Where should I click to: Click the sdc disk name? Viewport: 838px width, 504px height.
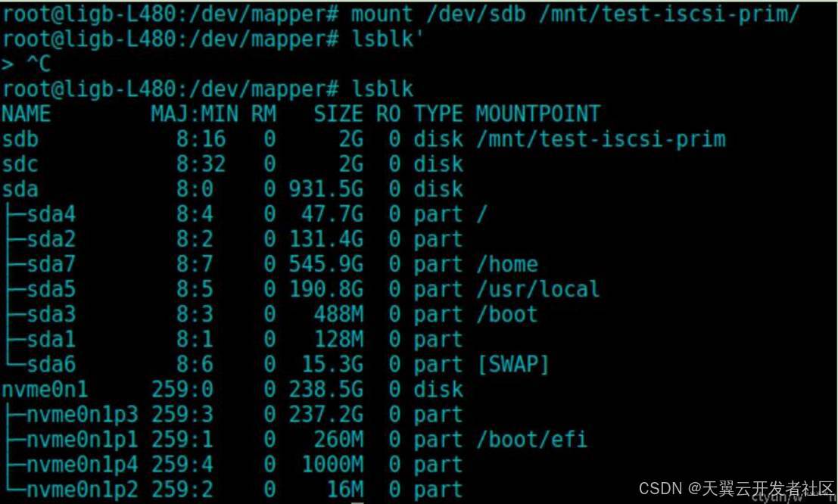[20, 164]
